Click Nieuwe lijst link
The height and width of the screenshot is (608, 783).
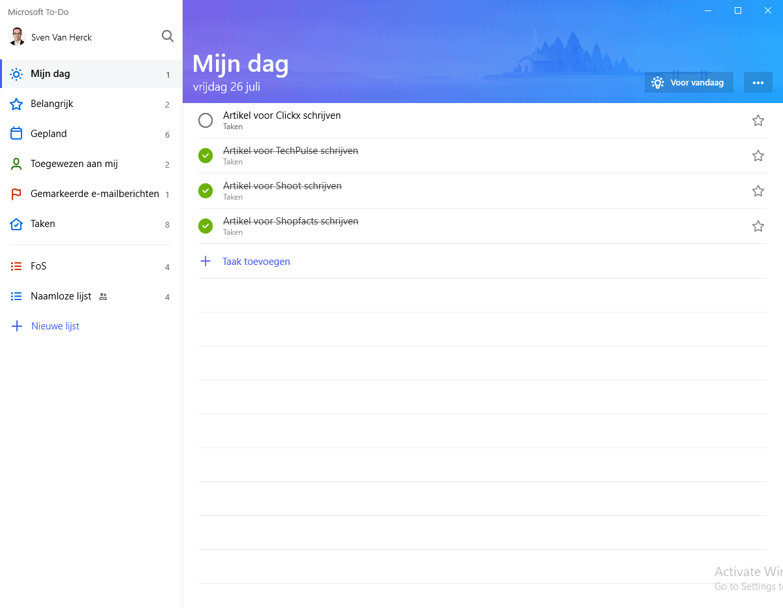point(55,326)
